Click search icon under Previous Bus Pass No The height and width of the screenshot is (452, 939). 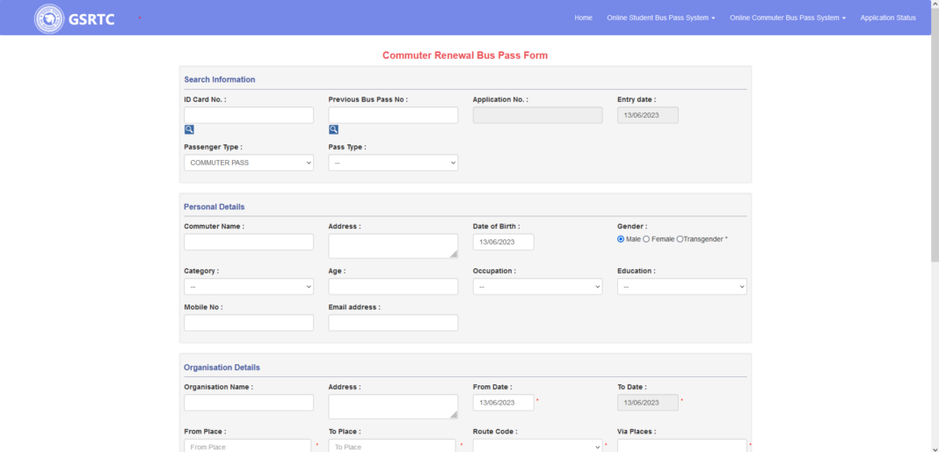coord(333,129)
